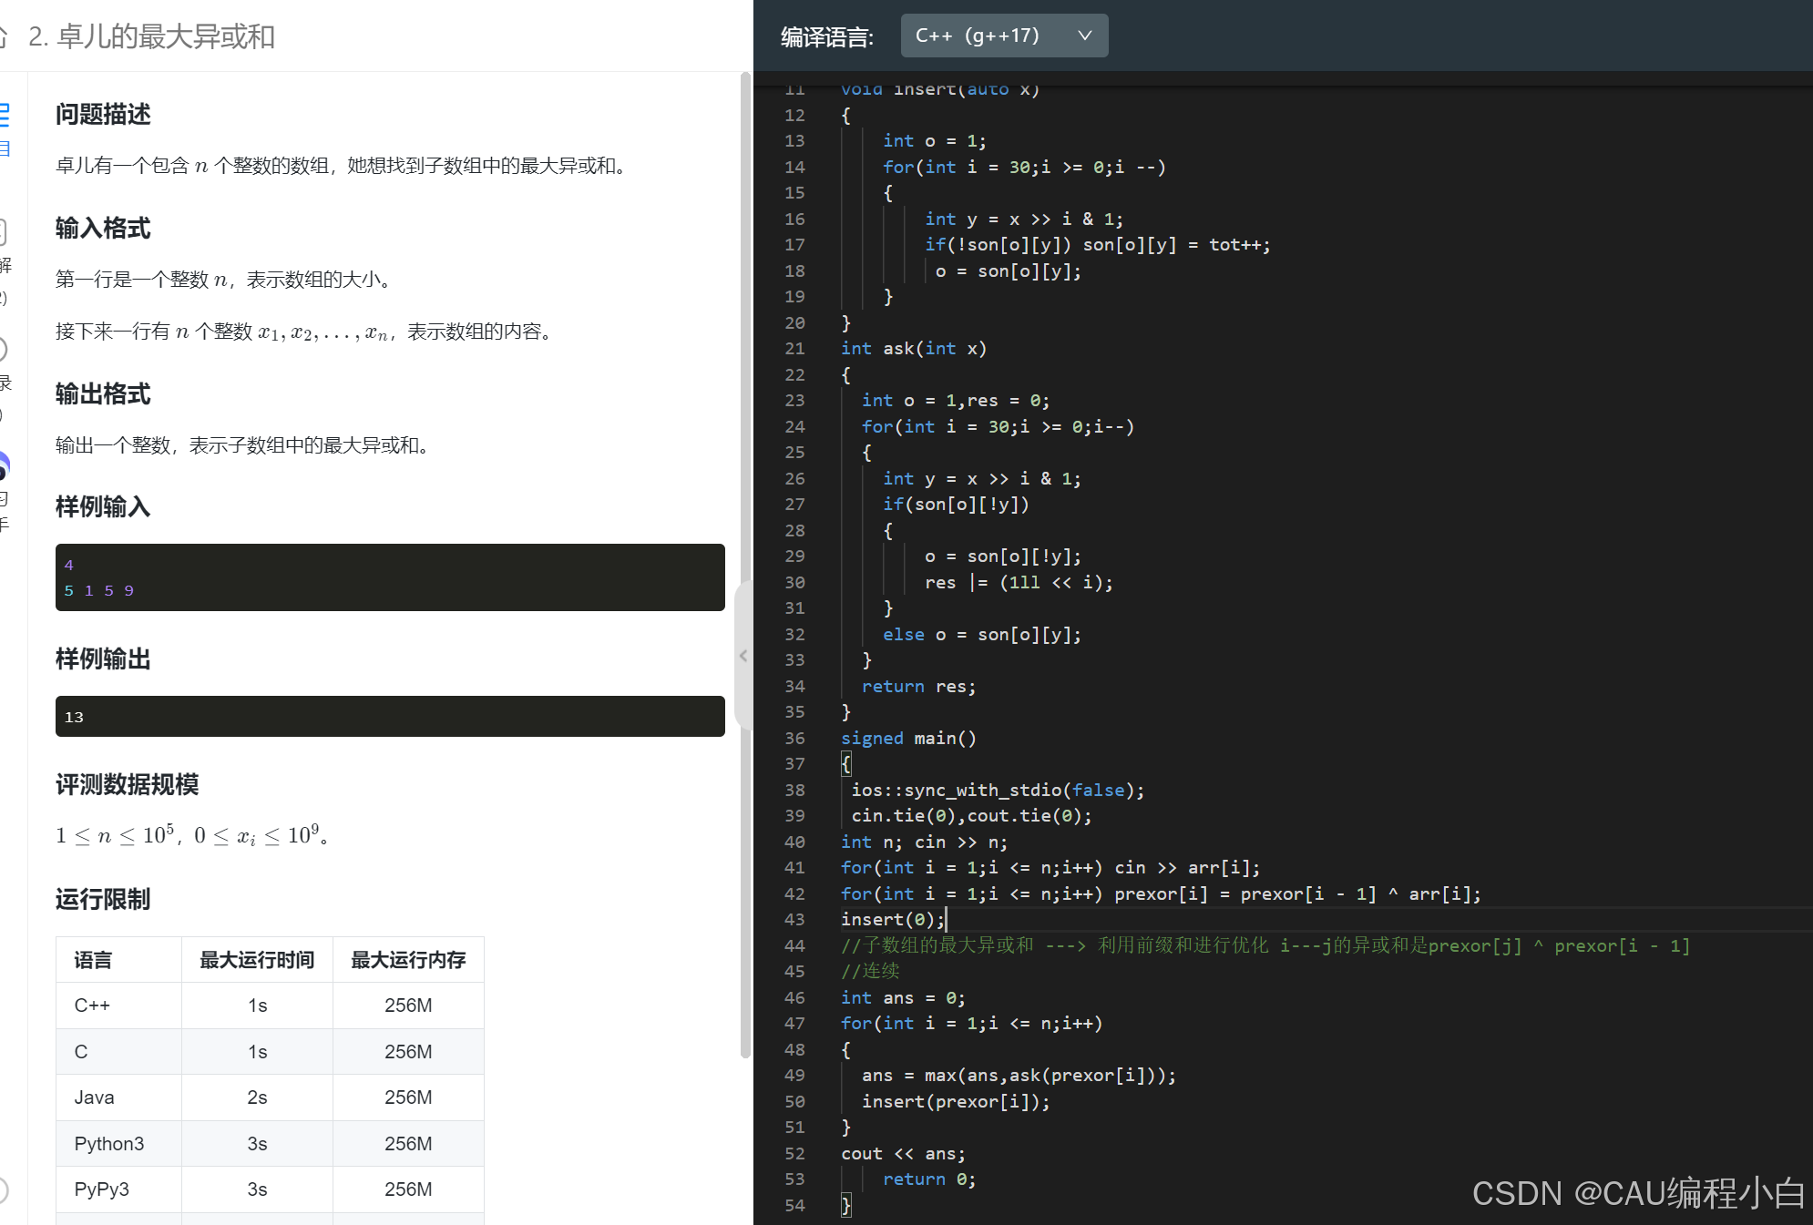Click the 编译语言 label
The image size is (1813, 1225).
(x=826, y=37)
